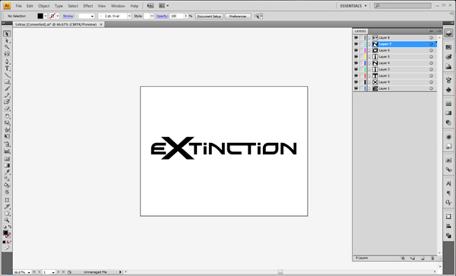
Task: Select the Pen tool
Action: click(x=7, y=62)
